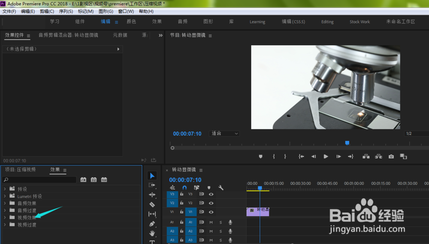Go to Out point in Program monitor
The width and height of the screenshot is (429, 244).
351,157
